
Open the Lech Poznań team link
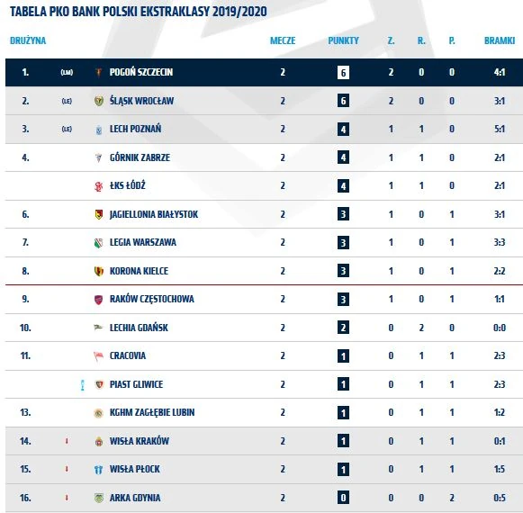tap(135, 129)
